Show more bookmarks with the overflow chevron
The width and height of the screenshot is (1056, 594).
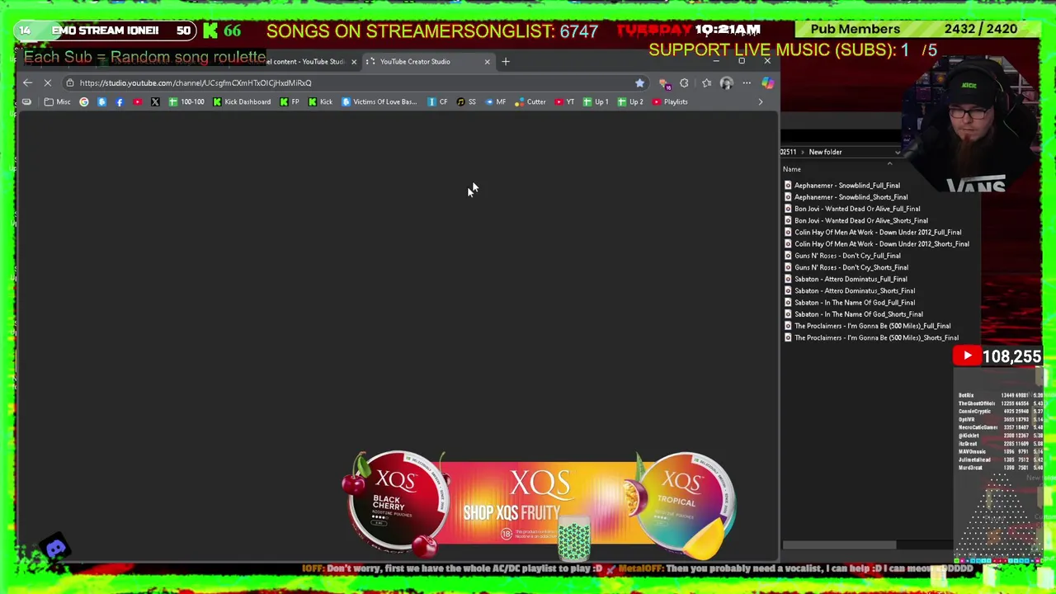pos(760,101)
